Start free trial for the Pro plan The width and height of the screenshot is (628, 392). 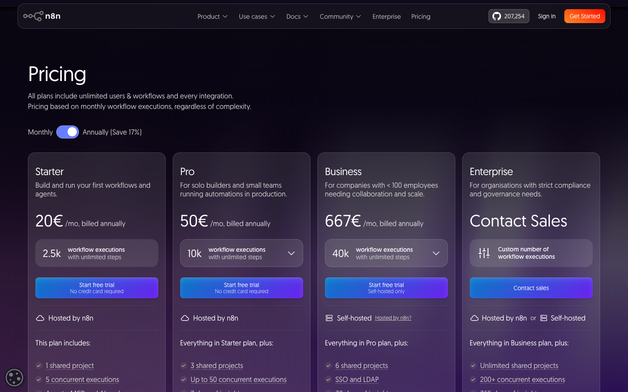[x=242, y=288]
